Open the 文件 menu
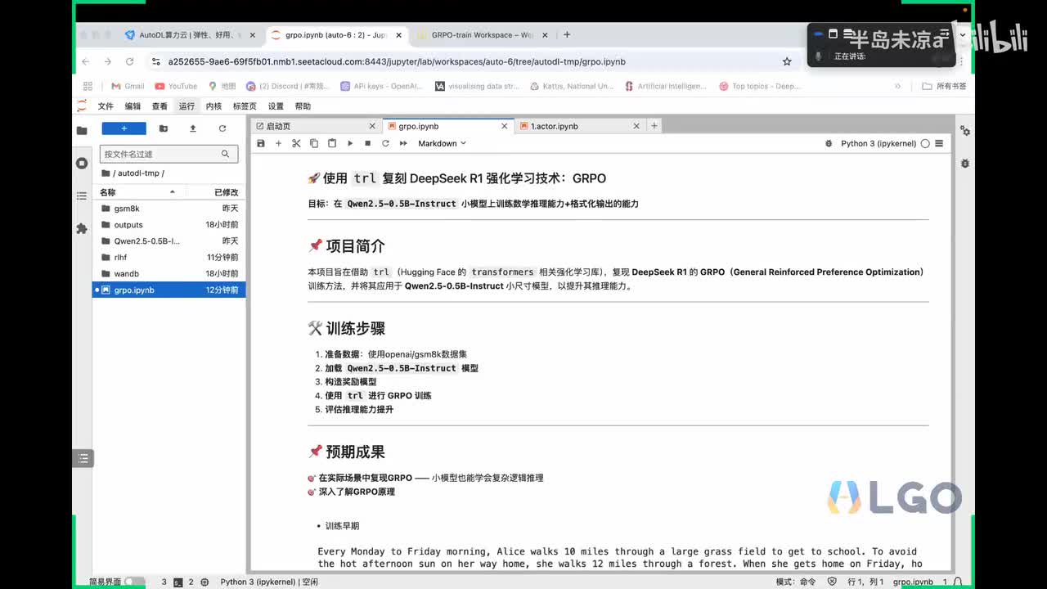 tap(106, 106)
